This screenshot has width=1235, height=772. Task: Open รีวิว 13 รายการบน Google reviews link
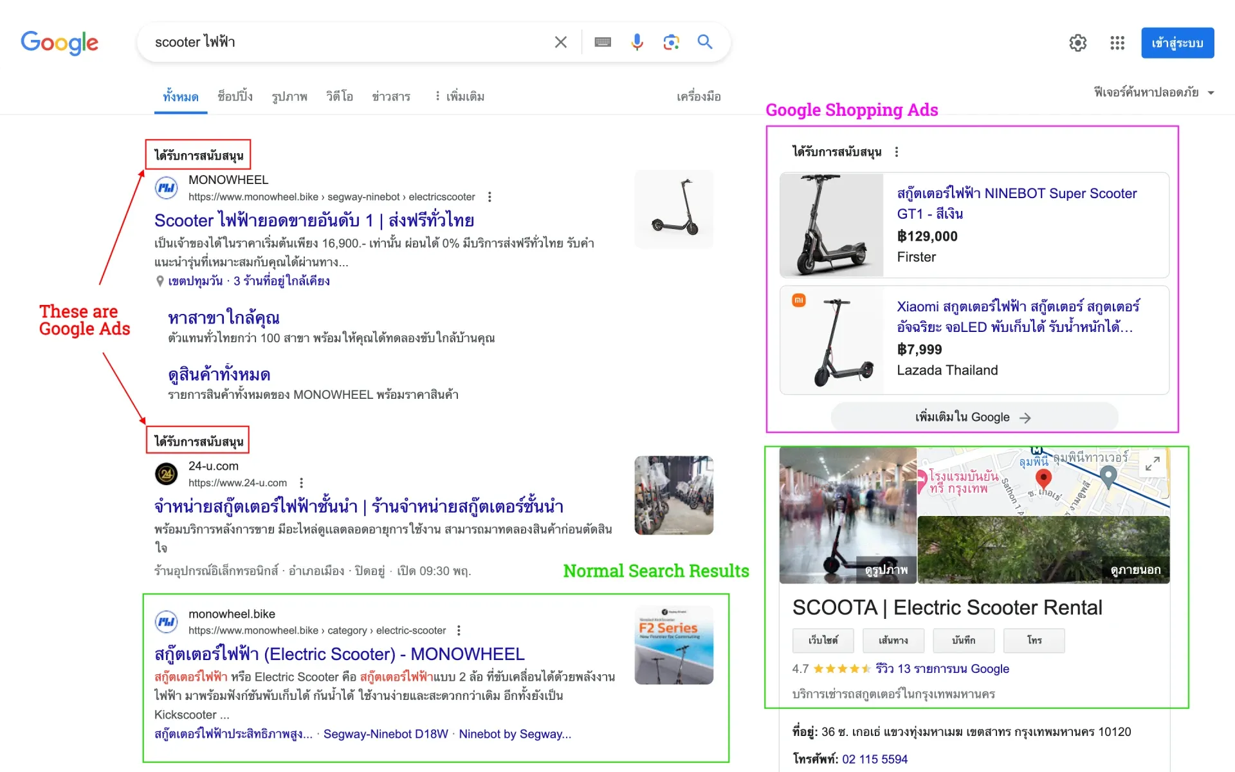click(x=942, y=669)
